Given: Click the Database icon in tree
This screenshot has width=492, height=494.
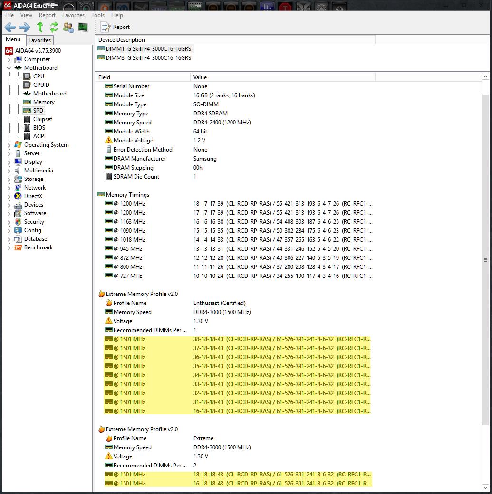Looking at the screenshot, I should pyautogui.click(x=18, y=239).
